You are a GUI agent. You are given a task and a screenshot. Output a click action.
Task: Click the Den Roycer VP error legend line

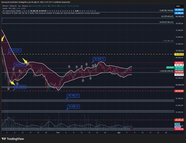click(x=51, y=13)
